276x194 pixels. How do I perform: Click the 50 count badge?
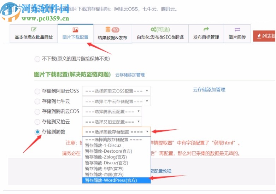[115, 30]
